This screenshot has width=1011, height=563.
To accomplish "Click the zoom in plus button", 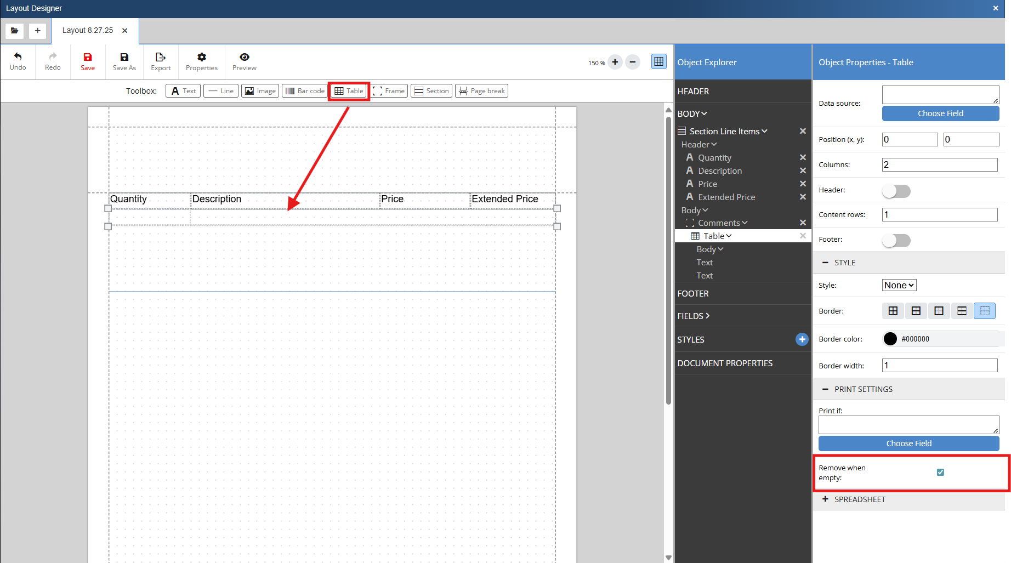I will pos(615,62).
